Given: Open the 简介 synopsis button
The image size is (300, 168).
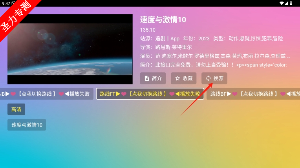Looking at the screenshot, I should click(x=153, y=78).
